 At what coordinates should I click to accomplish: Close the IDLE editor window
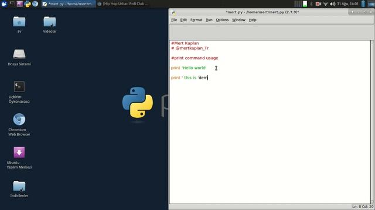(371, 12)
